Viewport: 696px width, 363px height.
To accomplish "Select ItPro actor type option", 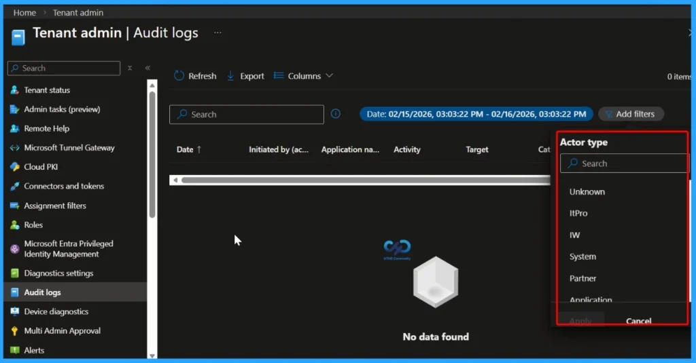I will click(x=578, y=213).
